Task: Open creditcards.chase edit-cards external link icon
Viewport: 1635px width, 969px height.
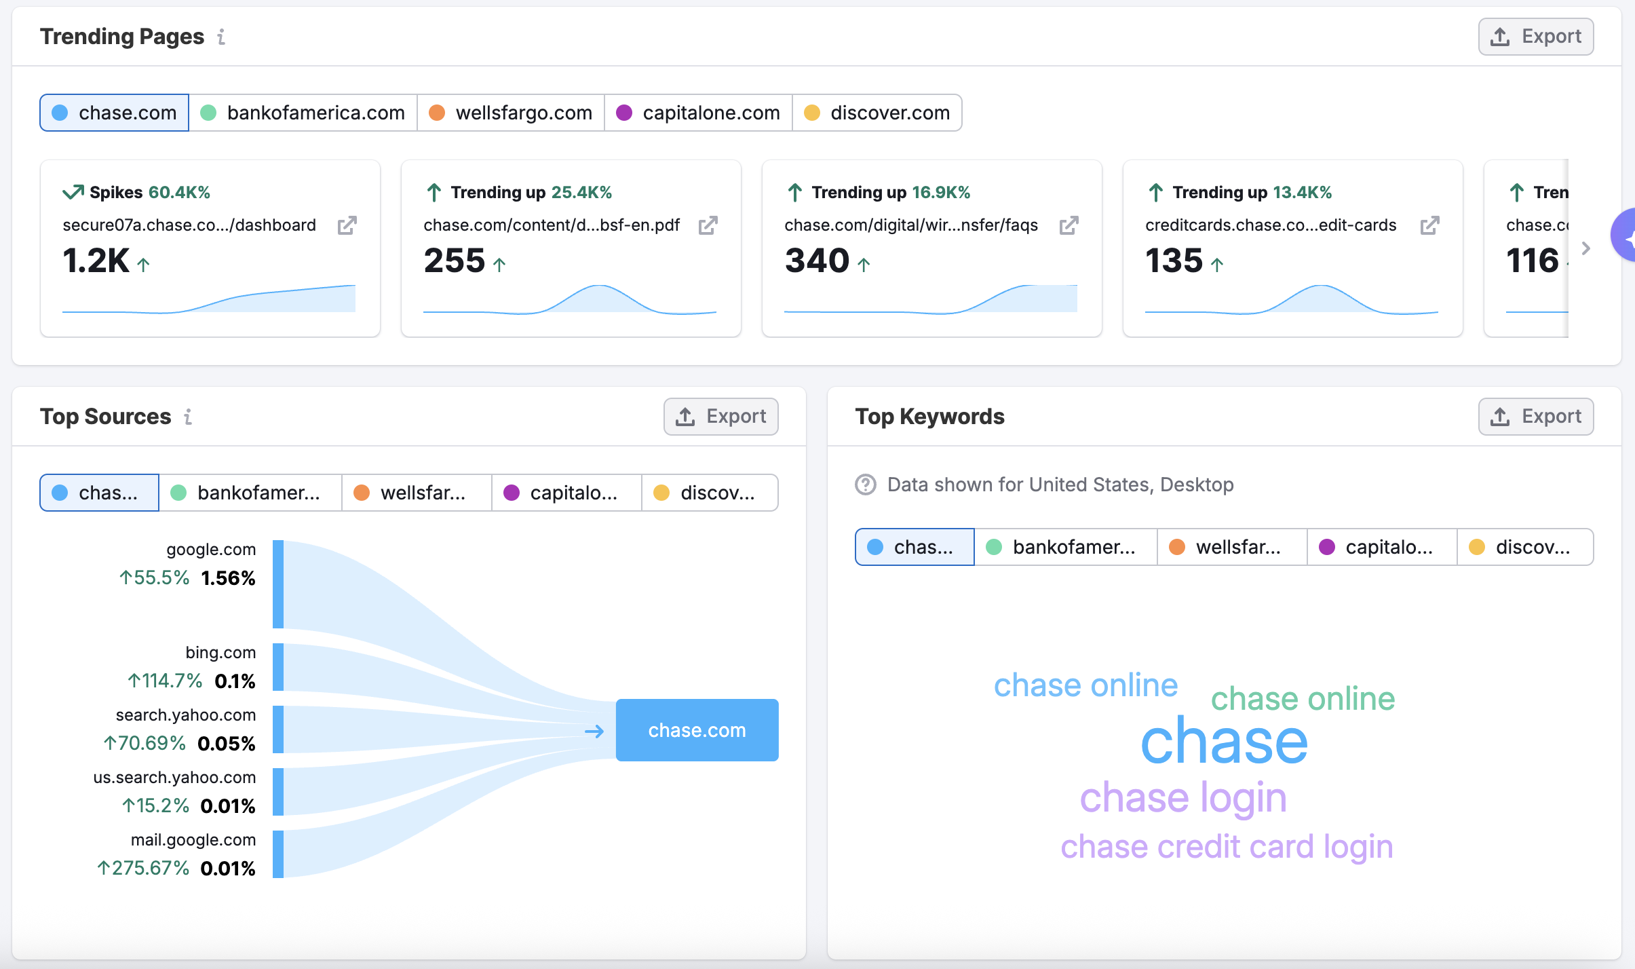Action: point(1429,225)
